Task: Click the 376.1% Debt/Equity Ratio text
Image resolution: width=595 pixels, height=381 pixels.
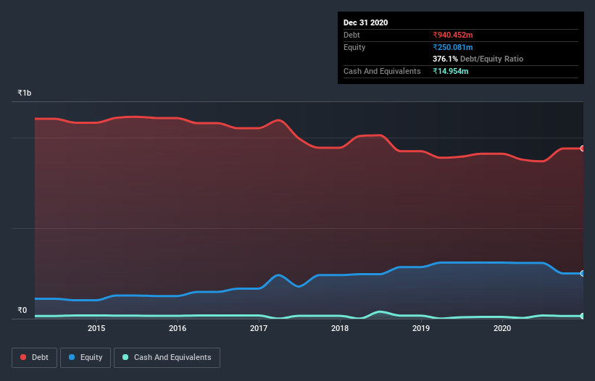Action: [478, 59]
